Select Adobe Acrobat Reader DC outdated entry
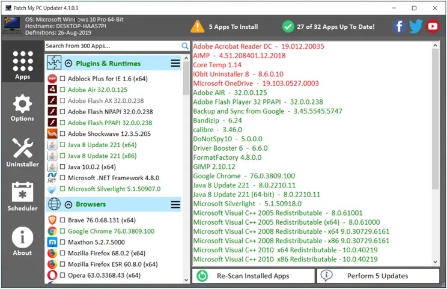This screenshot has height=289, width=447. [x=258, y=46]
